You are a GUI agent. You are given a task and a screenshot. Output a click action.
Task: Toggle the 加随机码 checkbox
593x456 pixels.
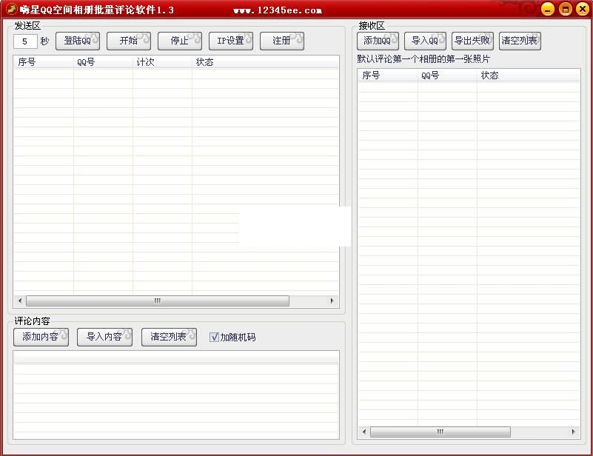[215, 338]
